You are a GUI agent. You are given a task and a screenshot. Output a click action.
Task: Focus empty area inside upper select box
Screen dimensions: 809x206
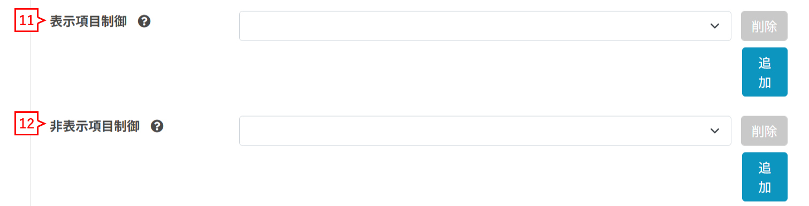(471, 26)
